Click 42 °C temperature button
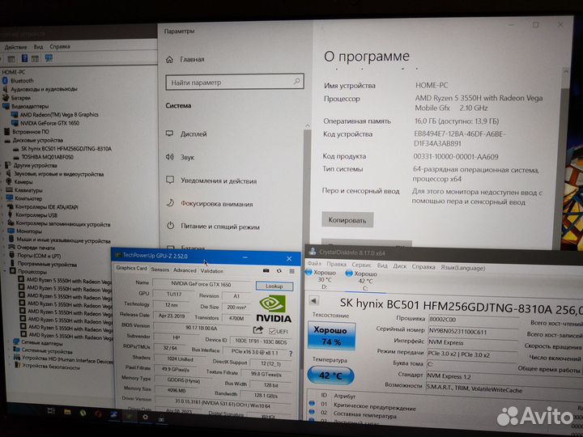The width and height of the screenshot is (583, 437). 330,375
